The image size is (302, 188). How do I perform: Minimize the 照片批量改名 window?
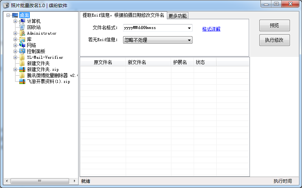266,4
